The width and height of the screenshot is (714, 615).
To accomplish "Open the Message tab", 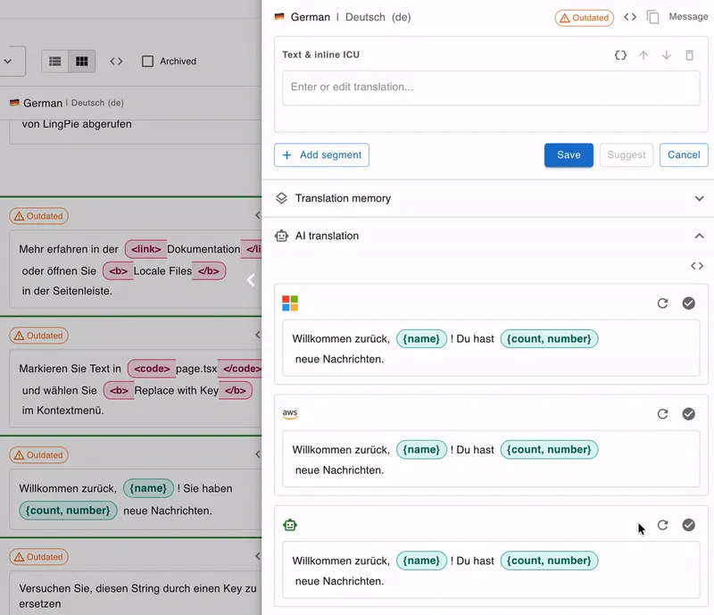I will coord(688,16).
